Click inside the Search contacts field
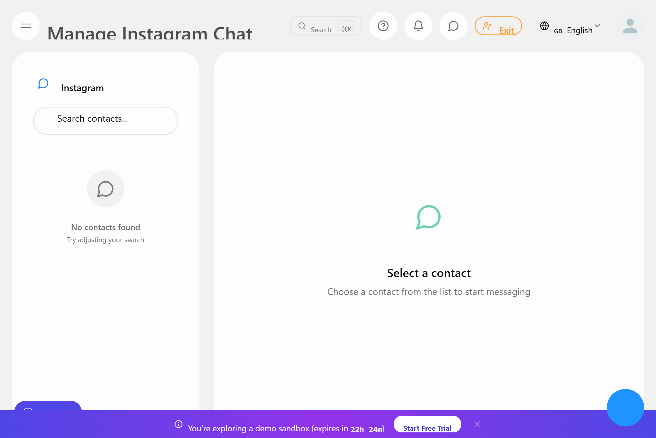 [x=105, y=120]
